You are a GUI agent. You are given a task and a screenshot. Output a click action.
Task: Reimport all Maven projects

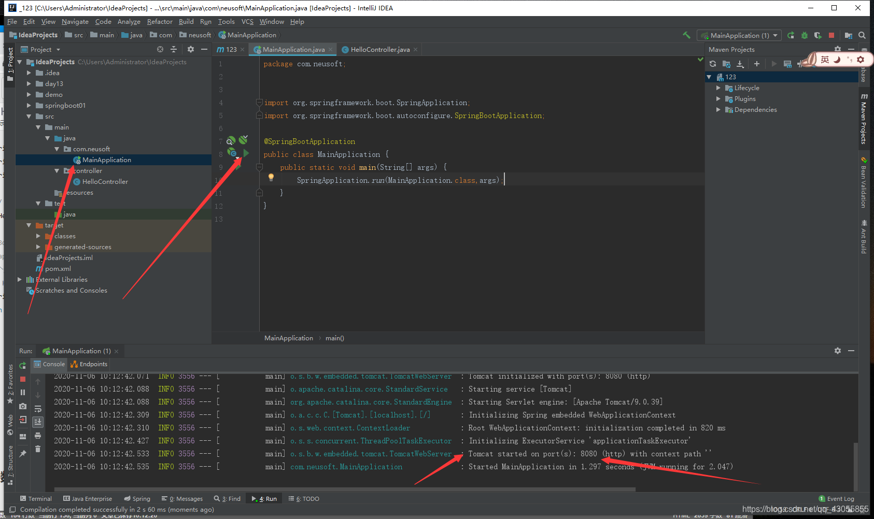(x=713, y=64)
